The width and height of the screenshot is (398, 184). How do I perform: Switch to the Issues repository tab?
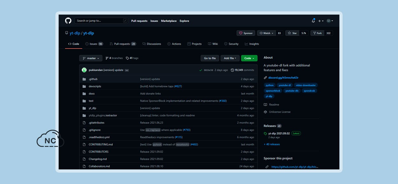coord(94,44)
